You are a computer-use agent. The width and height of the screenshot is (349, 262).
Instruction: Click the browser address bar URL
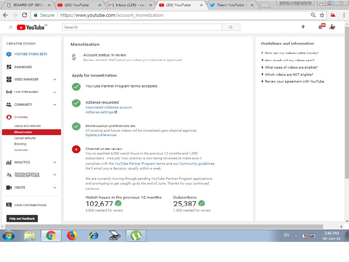112,15
